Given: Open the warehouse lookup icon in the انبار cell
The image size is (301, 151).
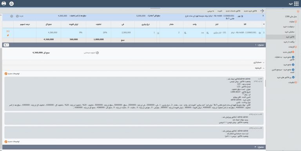Looking at the screenshot, I should tap(207, 33).
